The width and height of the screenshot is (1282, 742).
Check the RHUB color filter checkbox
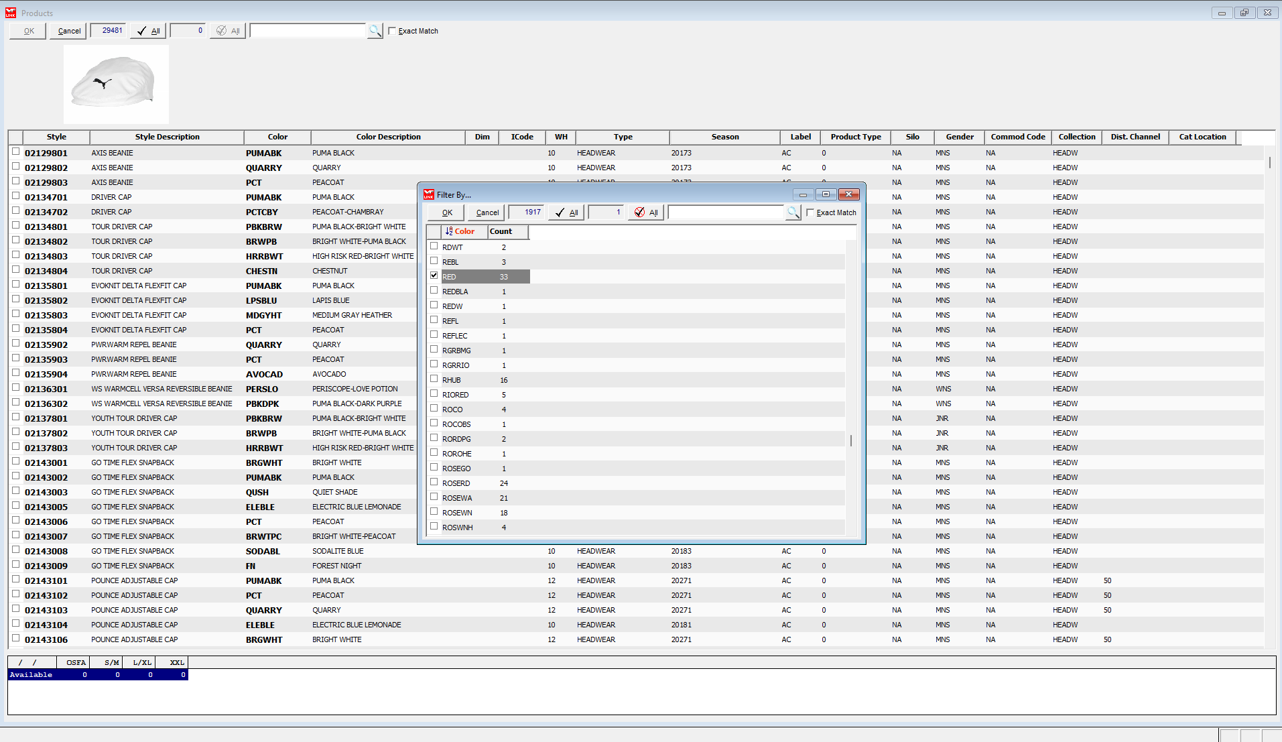pyautogui.click(x=434, y=379)
